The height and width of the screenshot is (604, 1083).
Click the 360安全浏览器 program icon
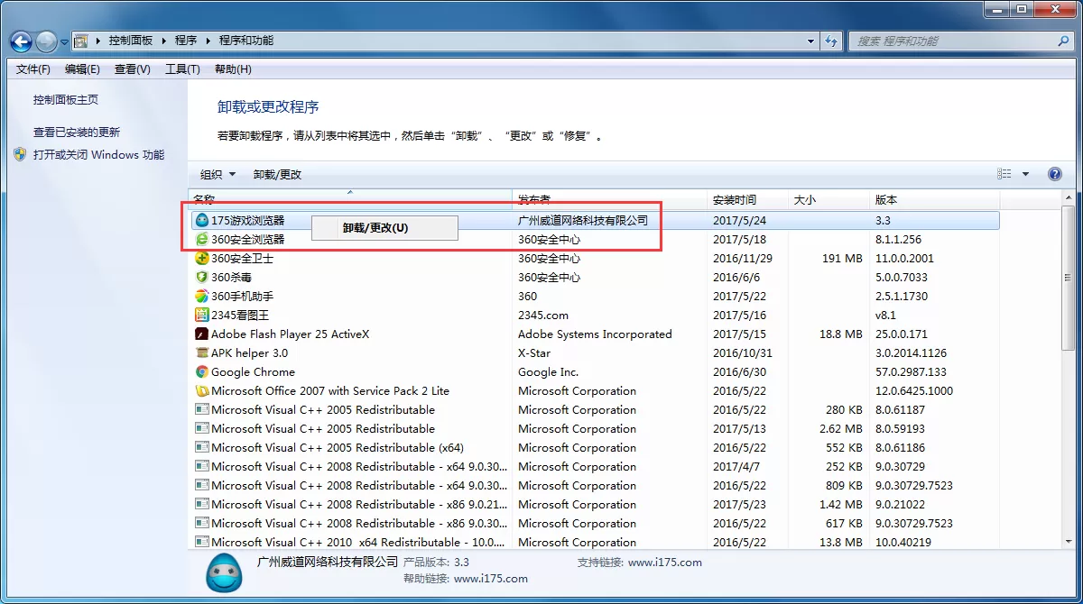202,239
